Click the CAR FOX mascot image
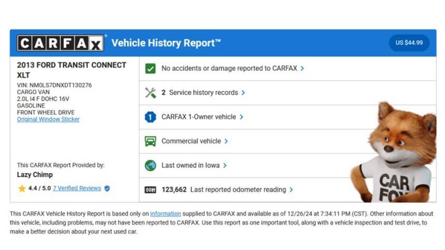 [393, 152]
